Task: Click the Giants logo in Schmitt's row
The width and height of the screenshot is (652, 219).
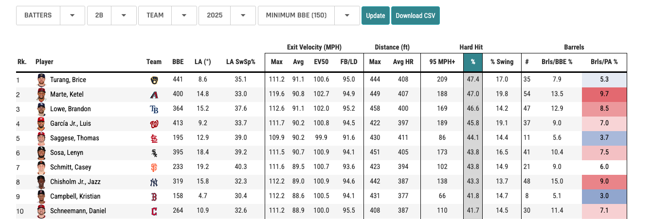Action: pos(154,168)
